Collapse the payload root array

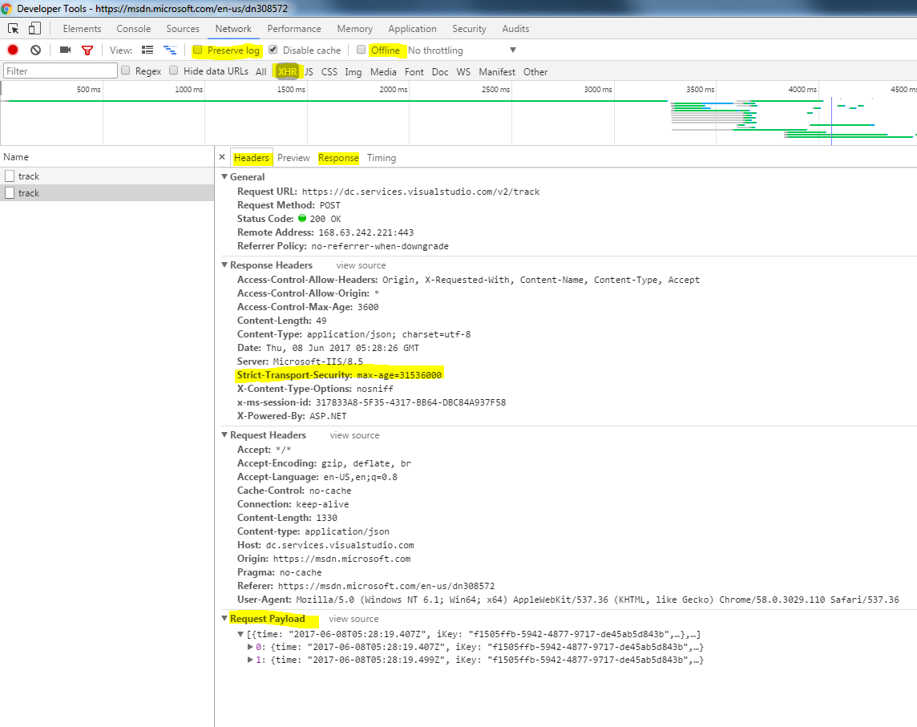click(240, 633)
